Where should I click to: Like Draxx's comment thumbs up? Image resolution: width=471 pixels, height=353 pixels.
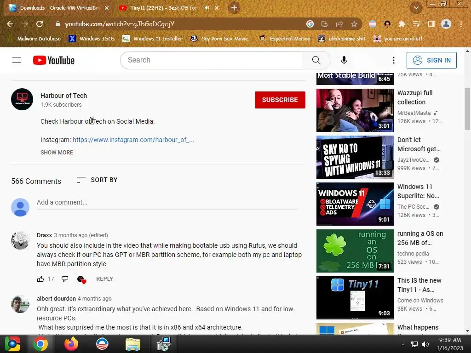40,279
